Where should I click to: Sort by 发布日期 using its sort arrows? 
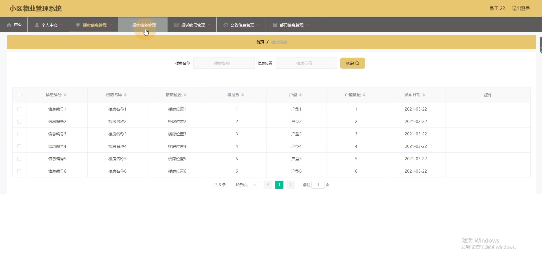424,95
